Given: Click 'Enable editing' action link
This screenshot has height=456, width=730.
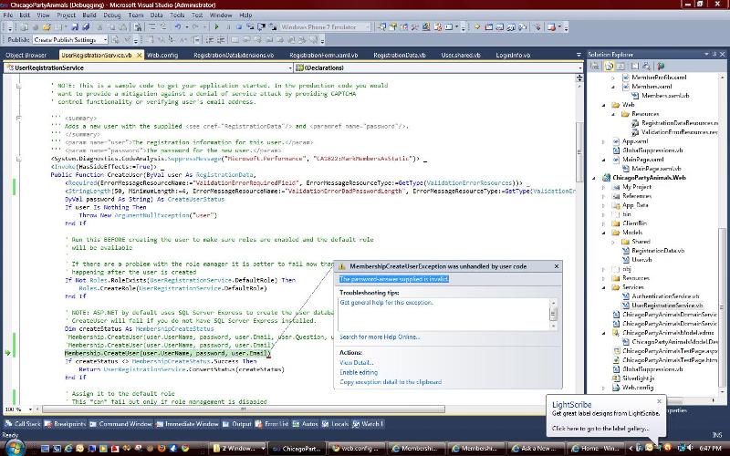Looking at the screenshot, I should coord(359,372).
